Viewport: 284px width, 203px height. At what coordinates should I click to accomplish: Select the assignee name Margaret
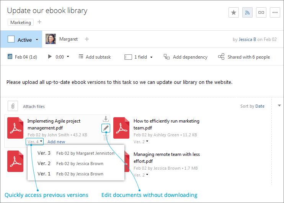point(69,39)
